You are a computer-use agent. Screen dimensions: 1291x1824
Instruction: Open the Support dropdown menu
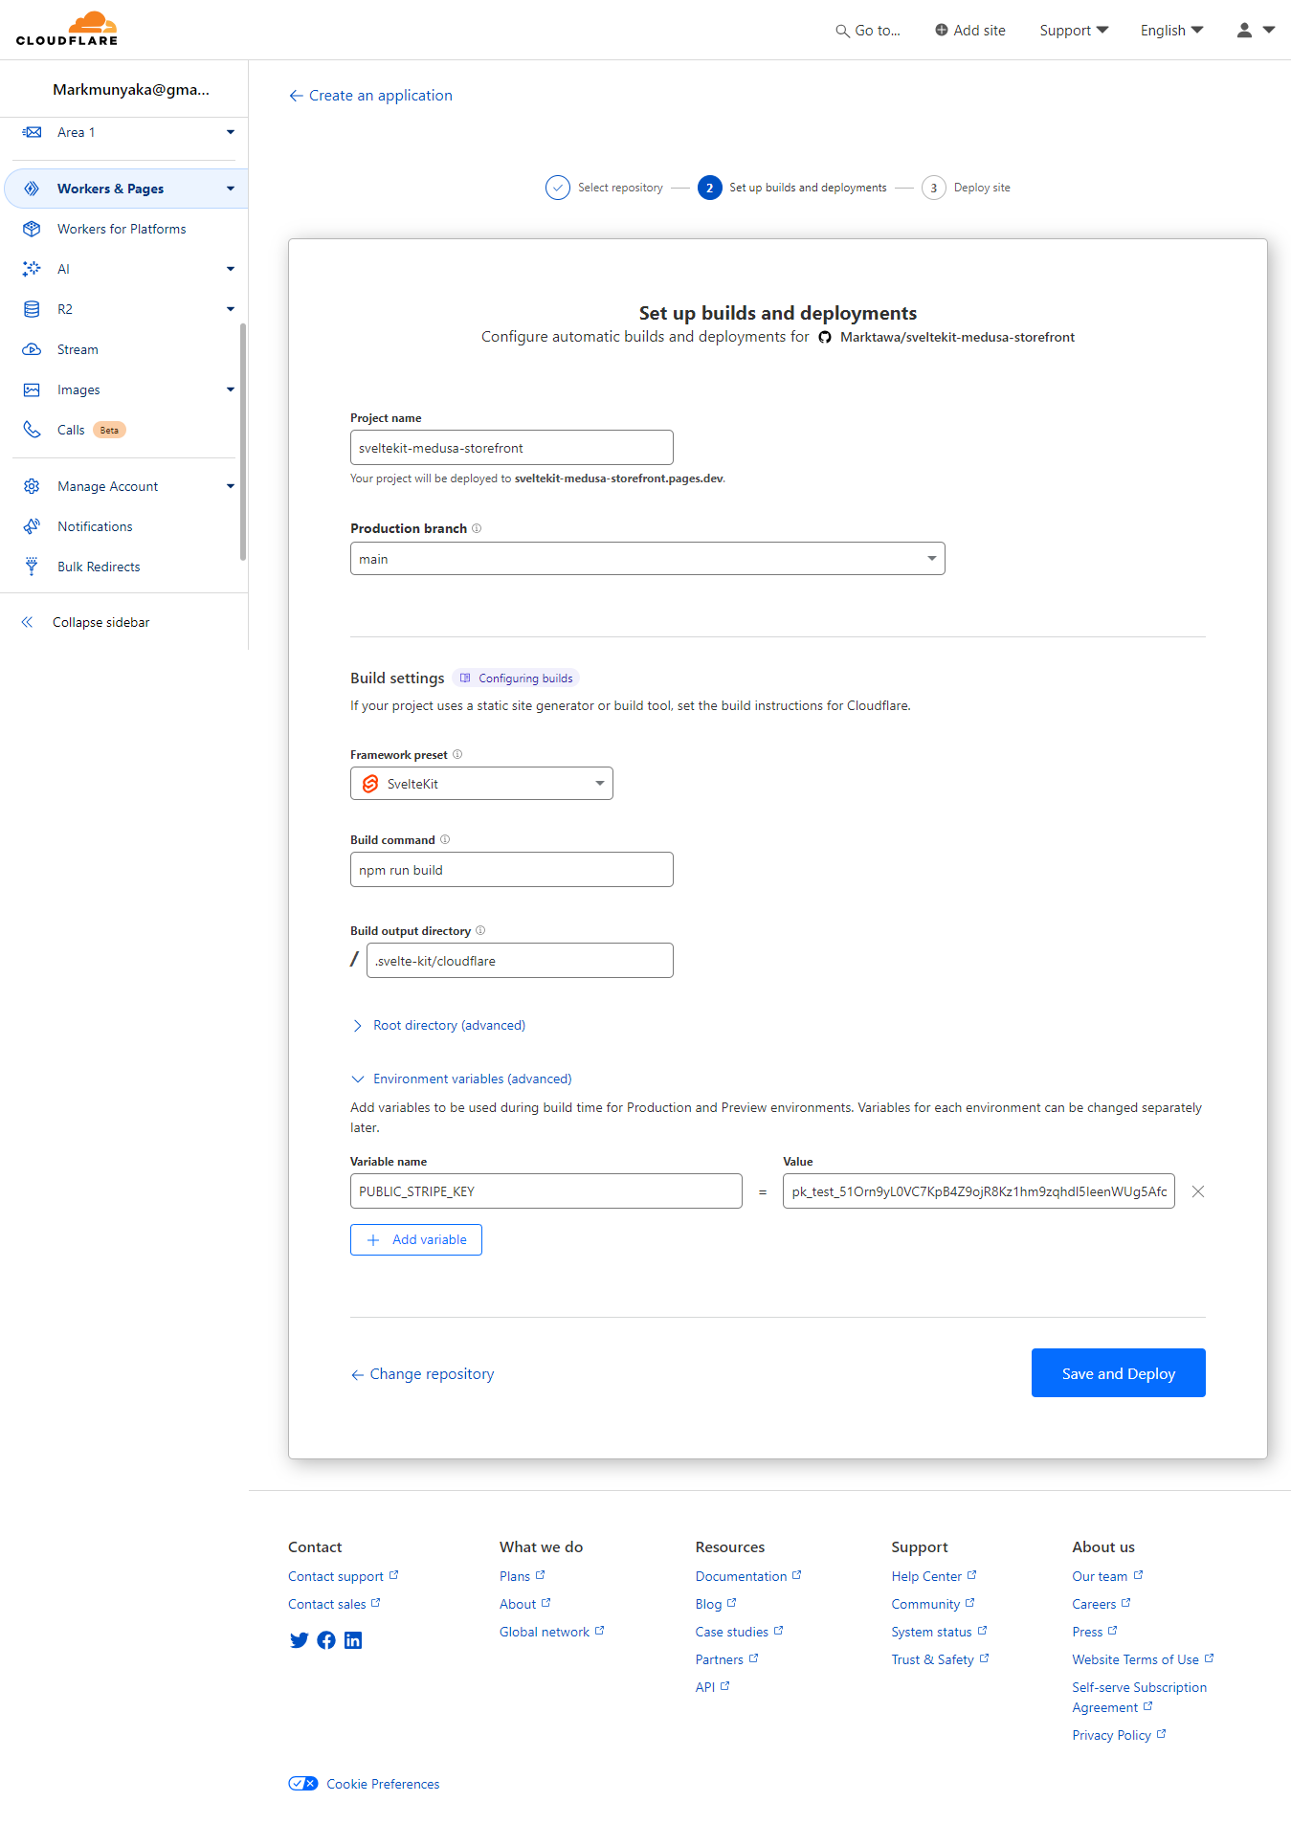(1074, 31)
